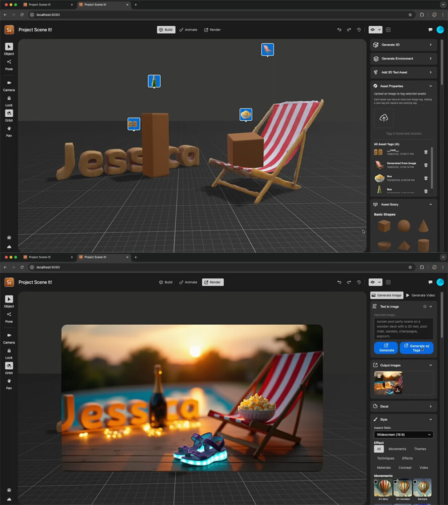Select the Themes effect filter
The image size is (448, 505).
[420, 449]
